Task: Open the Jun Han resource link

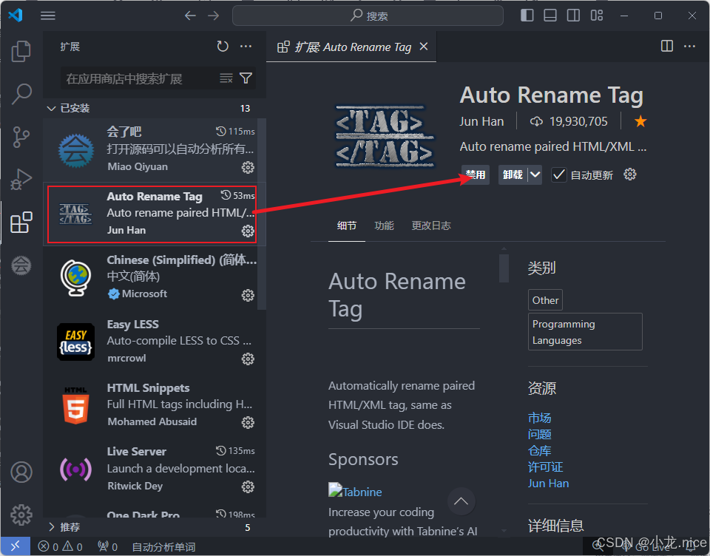Action: [548, 483]
